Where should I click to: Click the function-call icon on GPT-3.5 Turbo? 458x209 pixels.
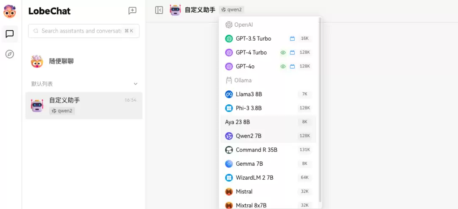pyautogui.click(x=292, y=39)
